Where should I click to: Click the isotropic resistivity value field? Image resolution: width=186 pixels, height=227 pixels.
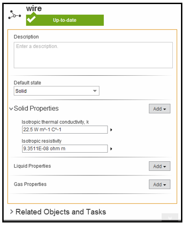tap(65, 149)
